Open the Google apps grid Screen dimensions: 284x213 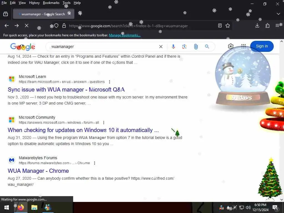point(244,46)
